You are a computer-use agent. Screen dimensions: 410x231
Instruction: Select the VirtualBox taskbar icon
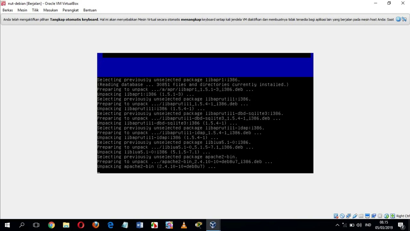(213, 225)
